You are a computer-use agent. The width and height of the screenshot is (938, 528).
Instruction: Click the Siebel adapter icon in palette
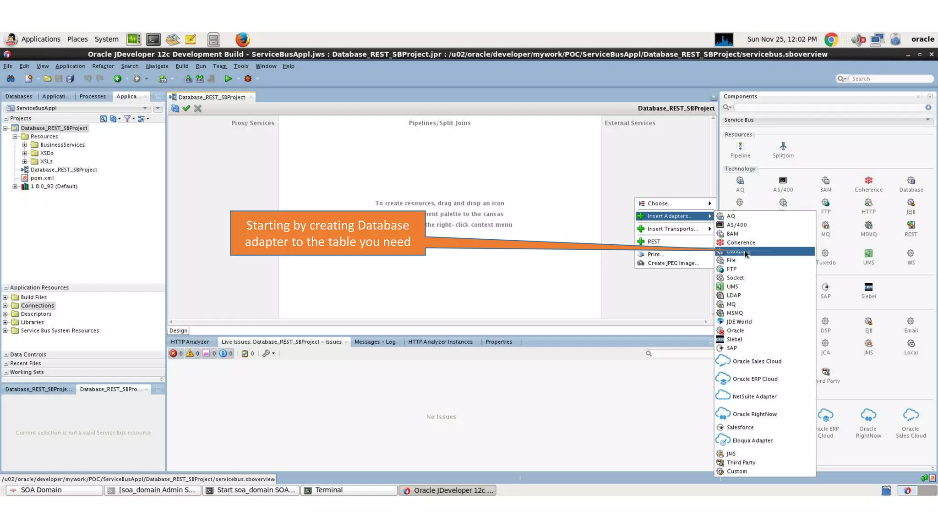(868, 287)
